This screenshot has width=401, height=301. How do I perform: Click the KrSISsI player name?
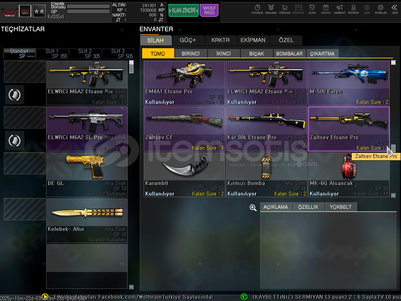tap(56, 16)
